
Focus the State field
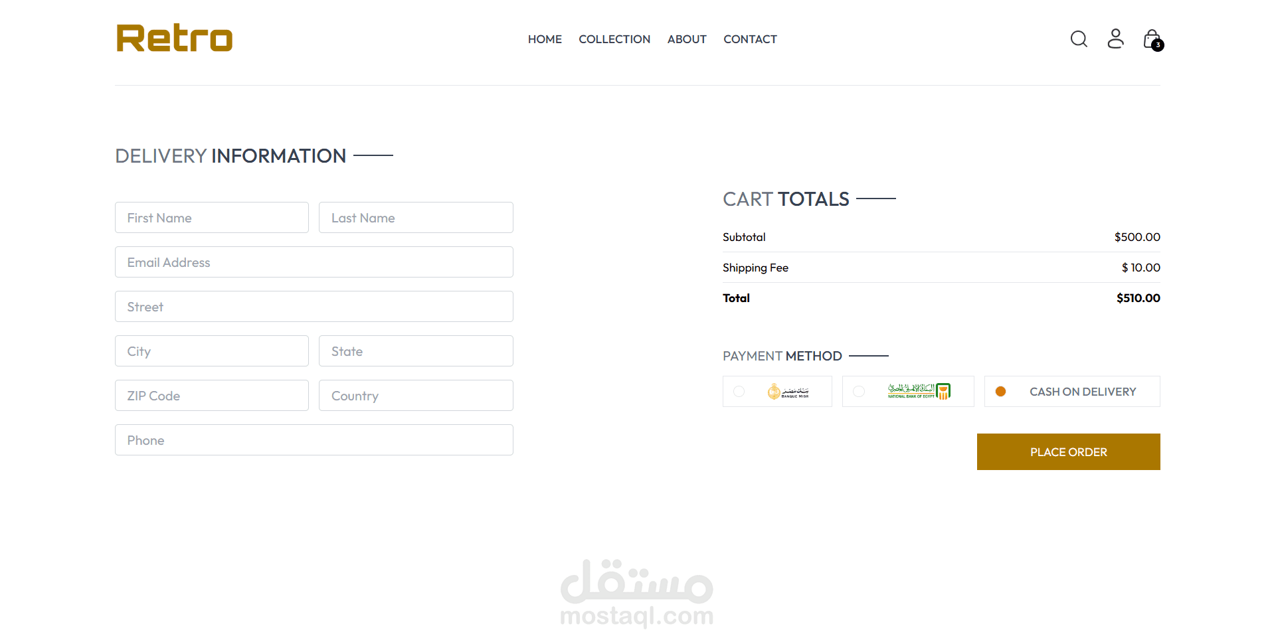tap(416, 351)
